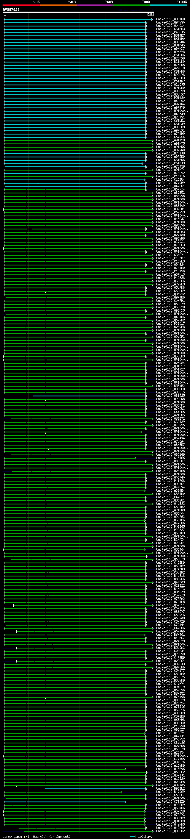The image size is (190, 839).
Task: Select hit UniRef100_A9TT29
Action: click(x=170, y=140)
